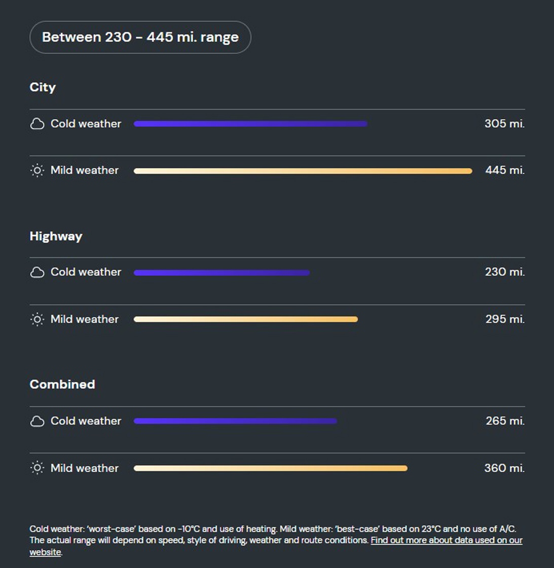Image resolution: width=554 pixels, height=568 pixels.
Task: Click the cloud icon under Combined section
Action: click(x=37, y=421)
